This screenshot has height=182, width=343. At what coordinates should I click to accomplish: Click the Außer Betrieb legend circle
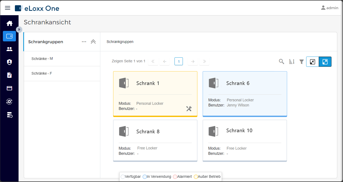pyautogui.click(x=196, y=177)
